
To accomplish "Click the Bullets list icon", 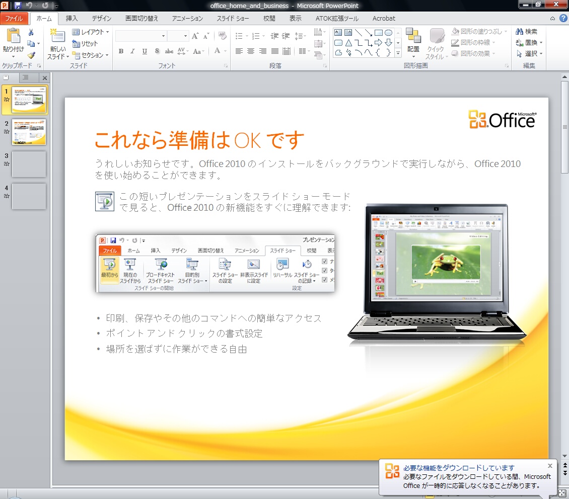I will [239, 36].
